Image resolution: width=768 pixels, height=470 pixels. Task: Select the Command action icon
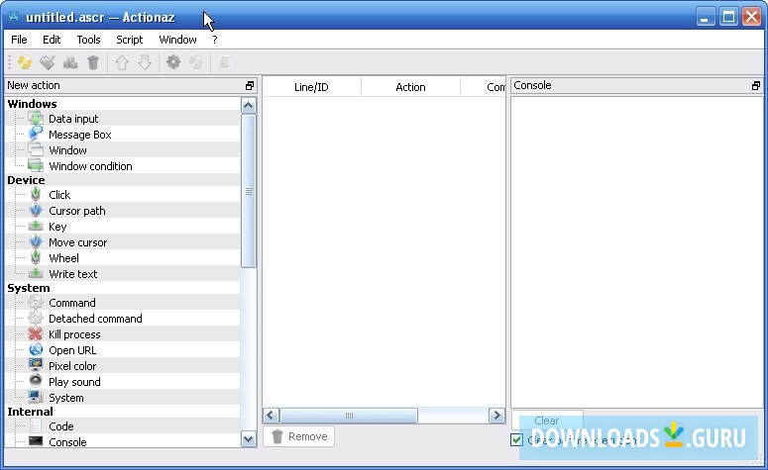[x=36, y=302]
